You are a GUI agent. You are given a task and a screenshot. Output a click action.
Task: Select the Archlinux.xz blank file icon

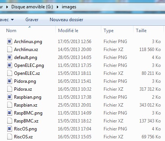pos(9,50)
